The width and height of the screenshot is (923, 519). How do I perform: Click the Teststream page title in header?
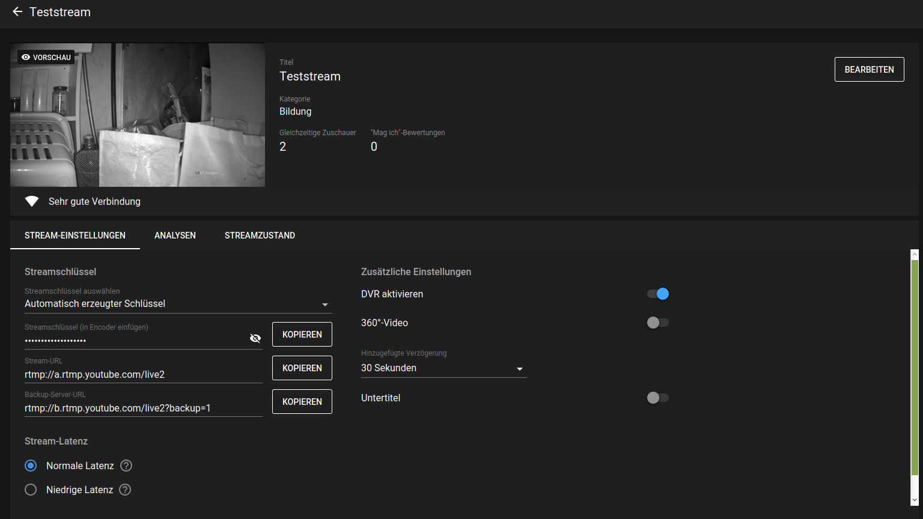pyautogui.click(x=60, y=12)
